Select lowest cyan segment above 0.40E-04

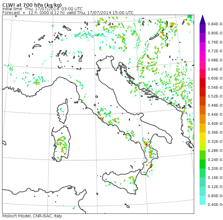pyautogui.click(x=203, y=200)
